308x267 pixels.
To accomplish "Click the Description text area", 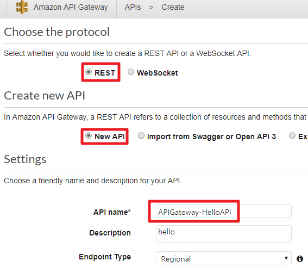I will (x=224, y=234).
